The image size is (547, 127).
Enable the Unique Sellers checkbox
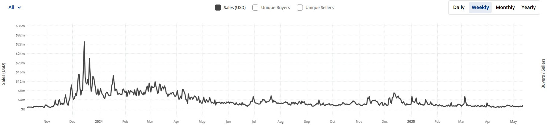click(300, 8)
